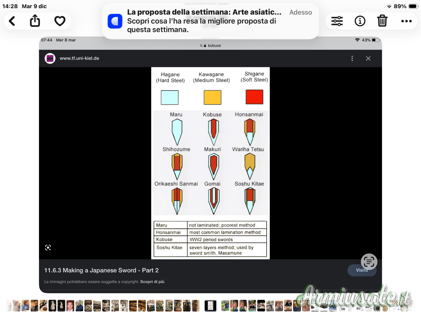Click the light blue Hagane swatch

coord(170,97)
